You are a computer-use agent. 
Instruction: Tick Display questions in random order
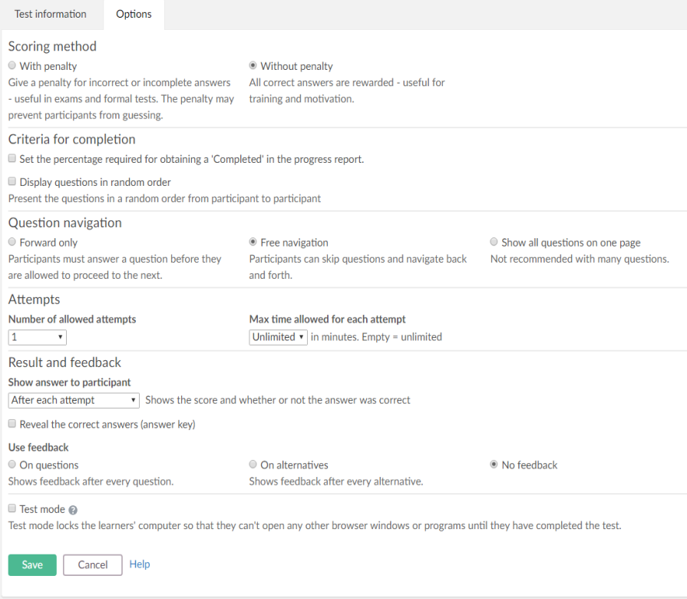tap(12, 181)
